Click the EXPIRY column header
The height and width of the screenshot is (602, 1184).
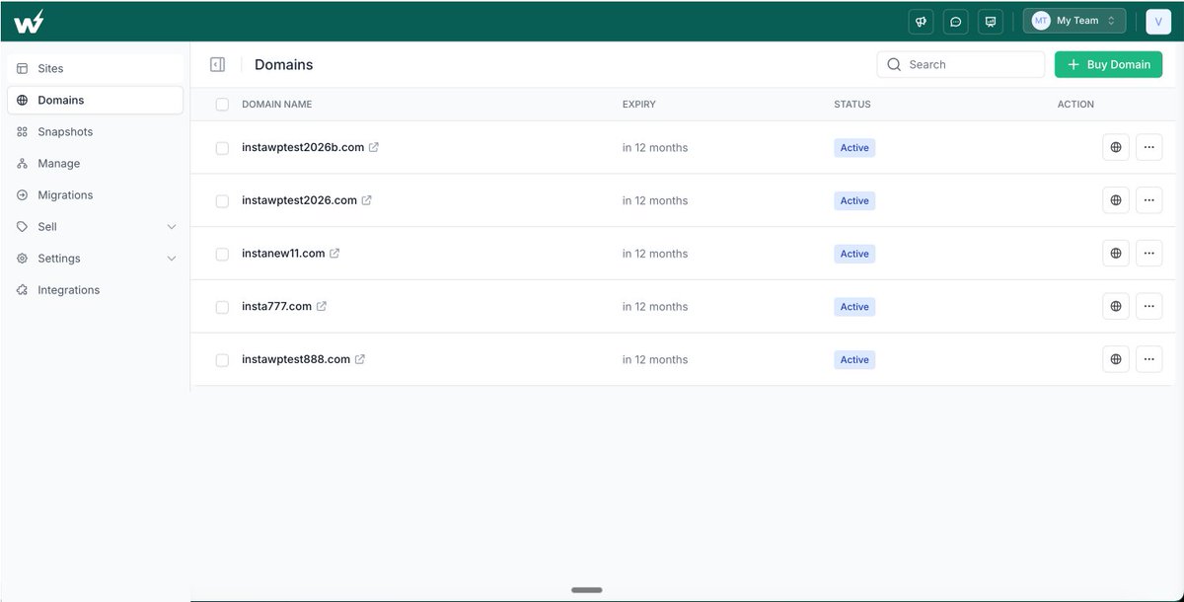(x=639, y=104)
